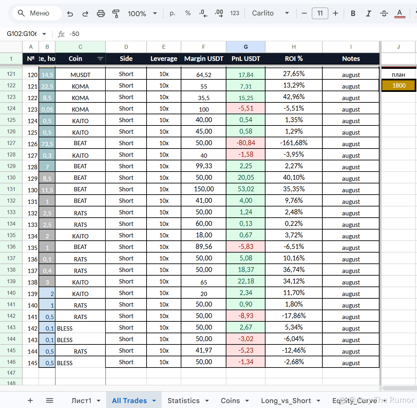Select column C header
Image resolution: width=417 pixels, height=408 pixels.
(80, 47)
